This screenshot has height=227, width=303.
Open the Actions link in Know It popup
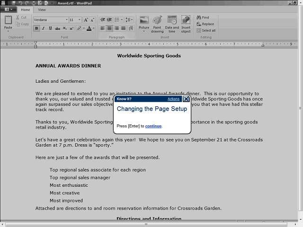click(173, 99)
